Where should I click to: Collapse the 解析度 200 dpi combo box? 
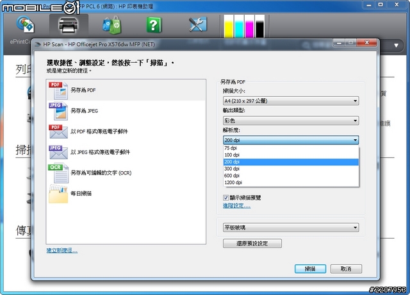coord(291,140)
